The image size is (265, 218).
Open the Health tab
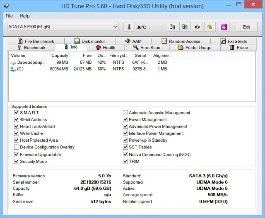pyautogui.click(x=106, y=48)
